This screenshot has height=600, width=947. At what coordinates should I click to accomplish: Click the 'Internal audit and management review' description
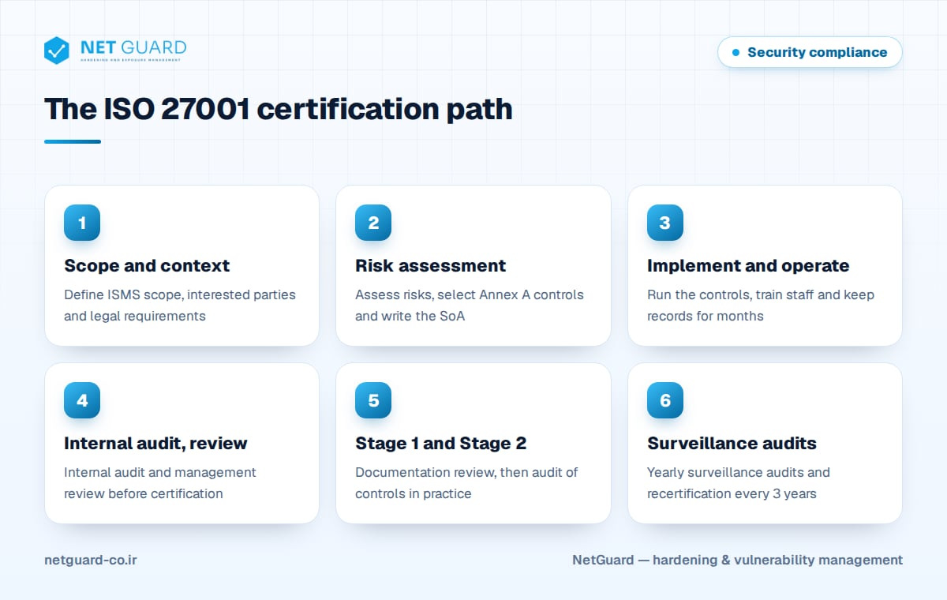(160, 482)
